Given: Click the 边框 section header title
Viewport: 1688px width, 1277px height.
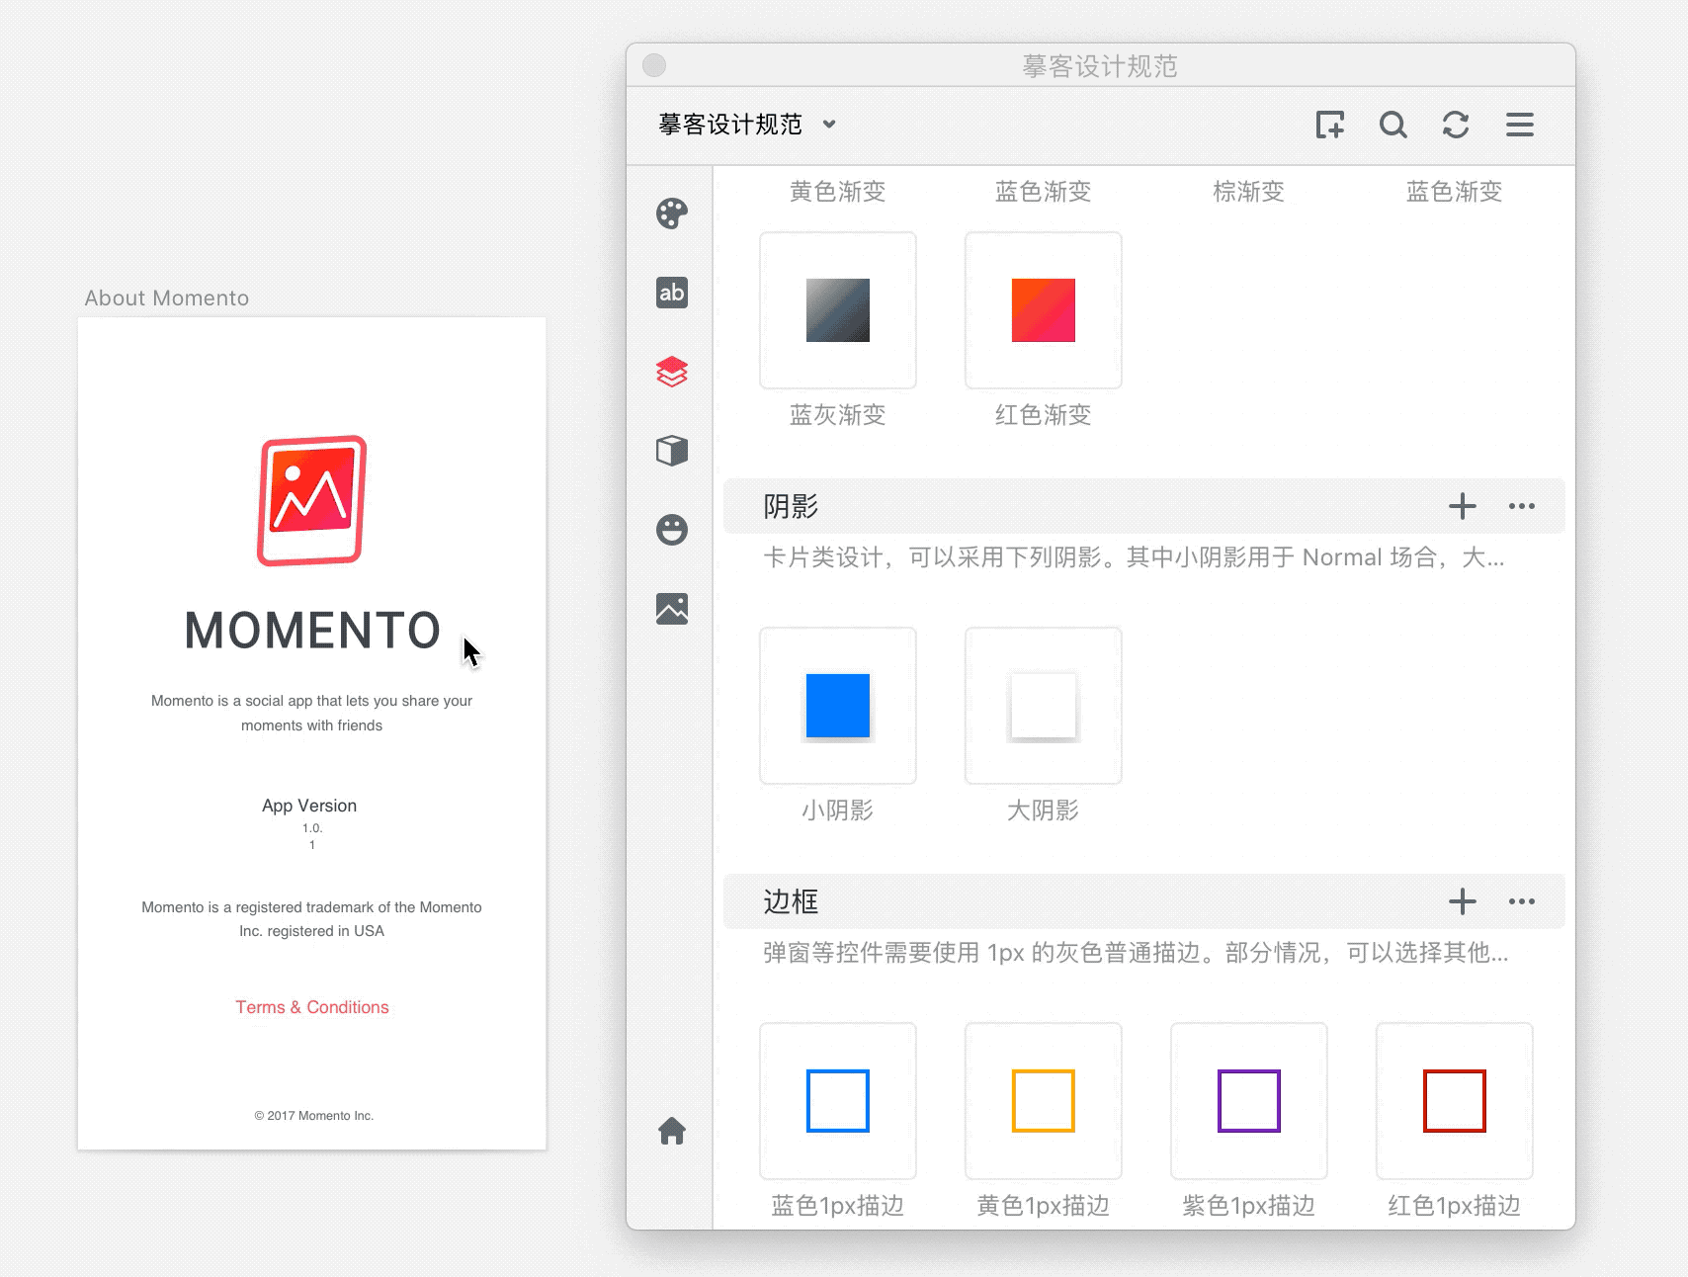Looking at the screenshot, I should (791, 901).
